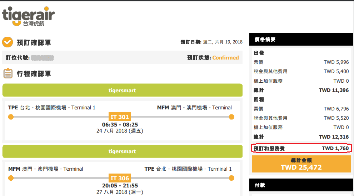Screen dimensions: 354x196
Task: Click the arrival dot of flight IT 306
Action: pyautogui.click(x=231, y=178)
